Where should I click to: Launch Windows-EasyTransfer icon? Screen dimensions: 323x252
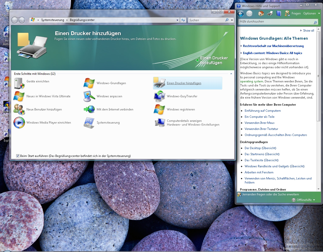coord(160,96)
